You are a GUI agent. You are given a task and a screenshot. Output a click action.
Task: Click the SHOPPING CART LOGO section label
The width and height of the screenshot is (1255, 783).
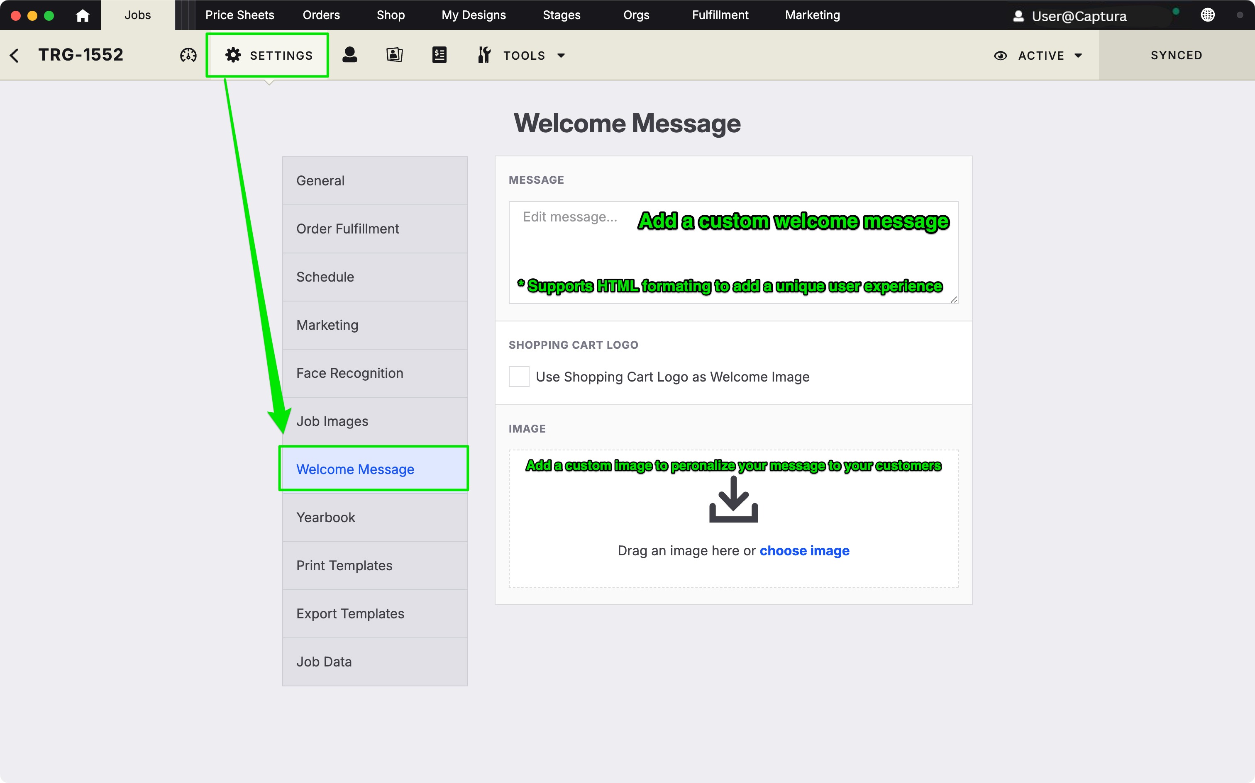coord(573,345)
